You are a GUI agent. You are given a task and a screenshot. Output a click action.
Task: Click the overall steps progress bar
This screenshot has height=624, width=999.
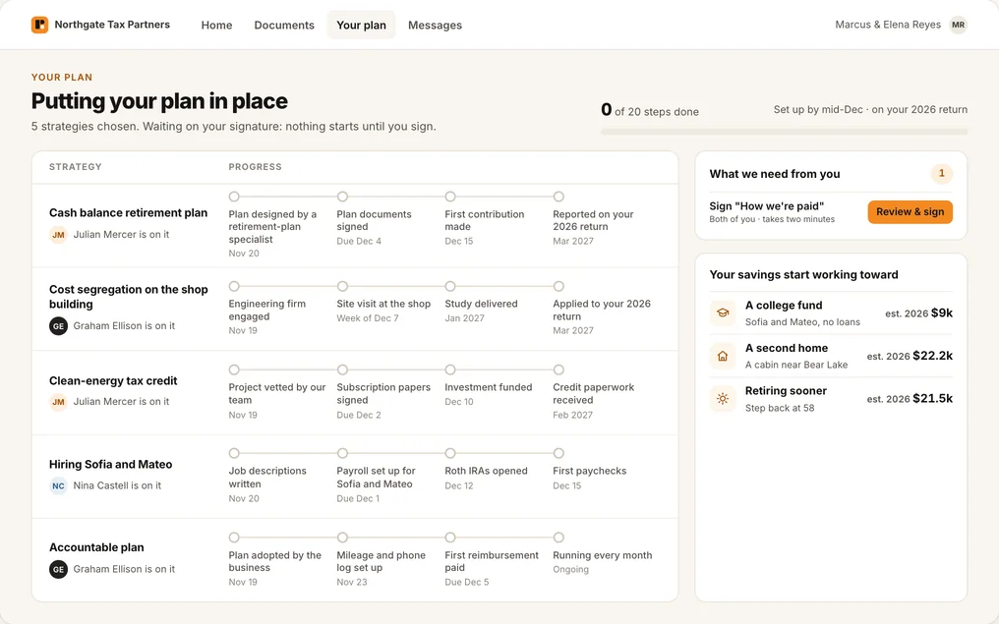pyautogui.click(x=784, y=132)
